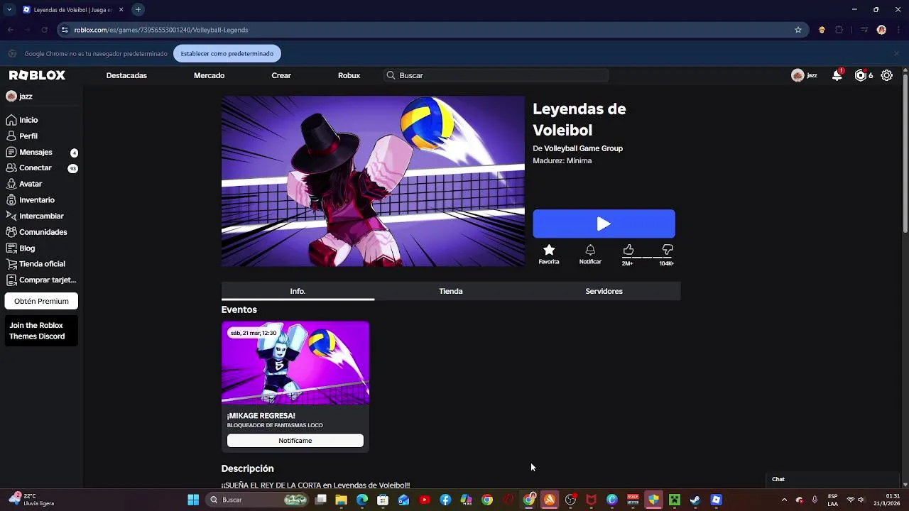This screenshot has width=909, height=511.
Task: Open File Explorer from taskbar
Action: click(342, 500)
